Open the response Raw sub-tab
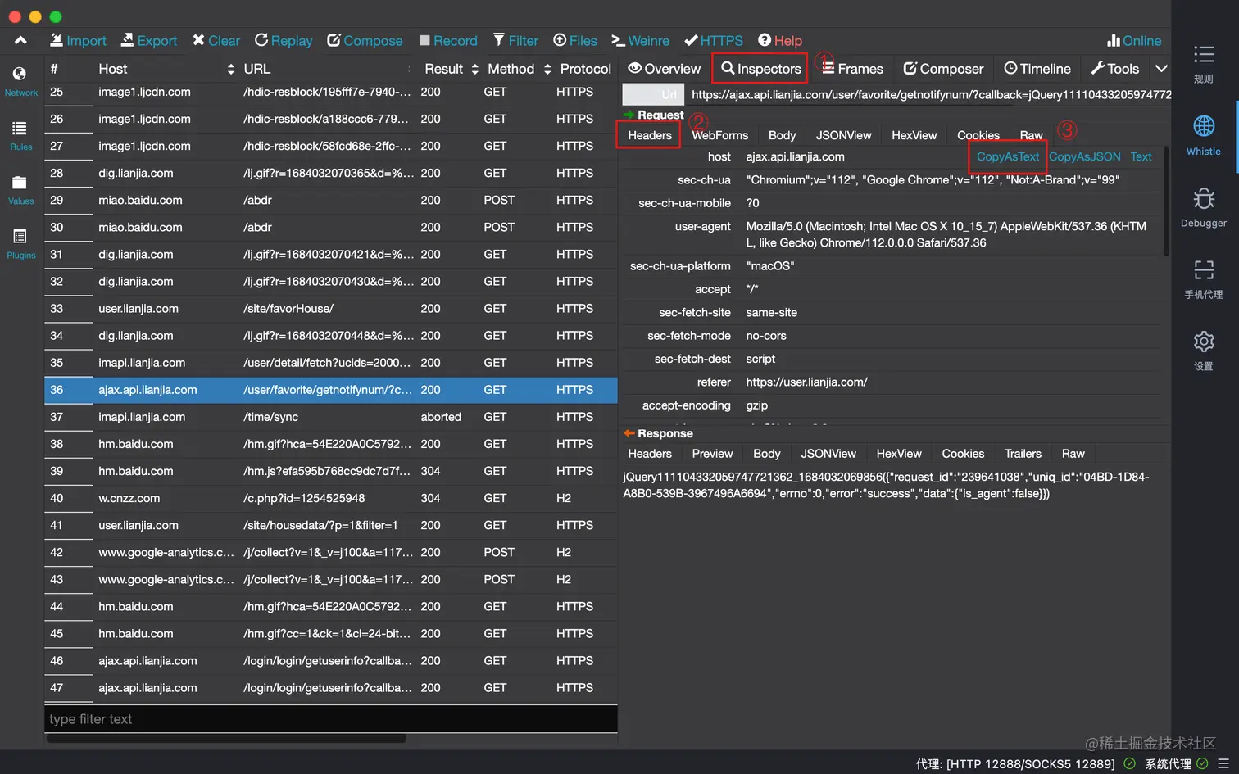1239x774 pixels. (x=1073, y=454)
